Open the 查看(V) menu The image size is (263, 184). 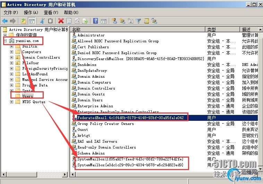click(x=51, y=12)
